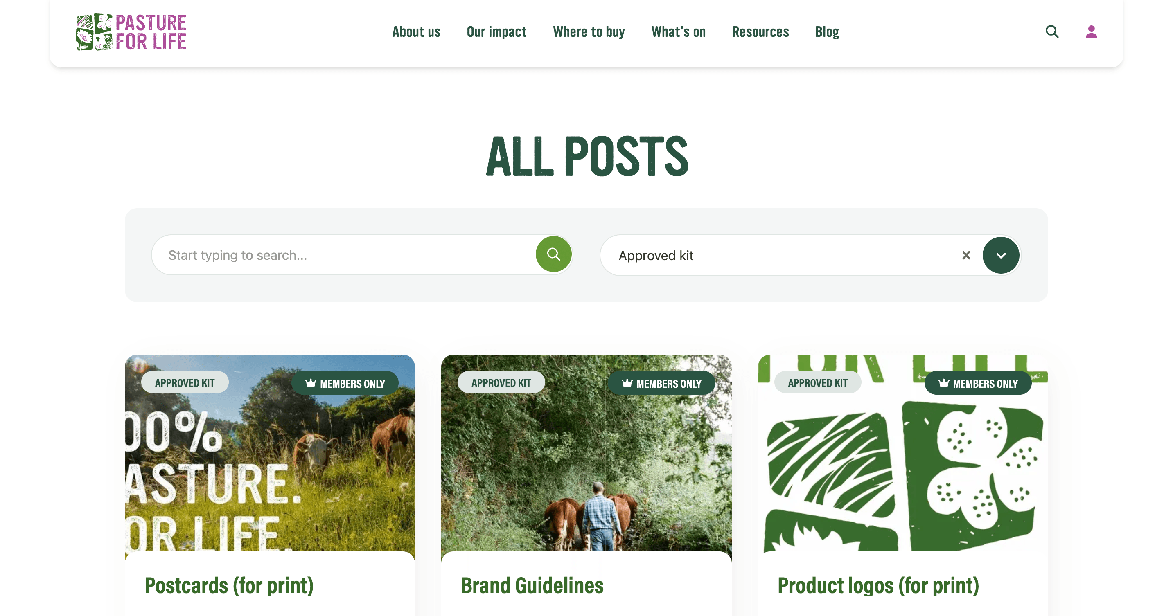Click Members Only badge on Product logos card

978,383
